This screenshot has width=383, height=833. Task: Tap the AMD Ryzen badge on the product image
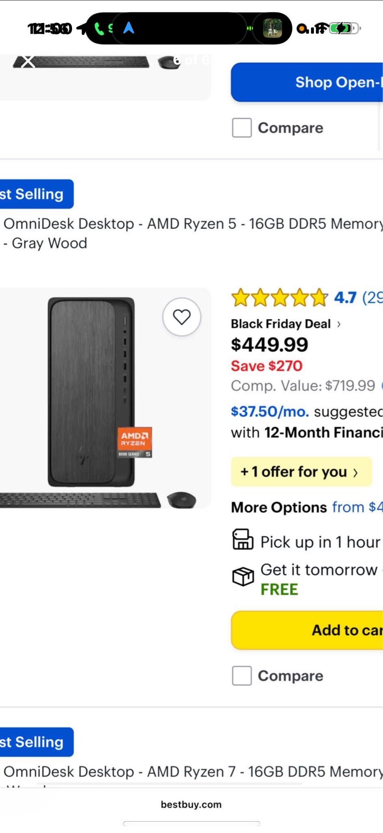tap(135, 442)
